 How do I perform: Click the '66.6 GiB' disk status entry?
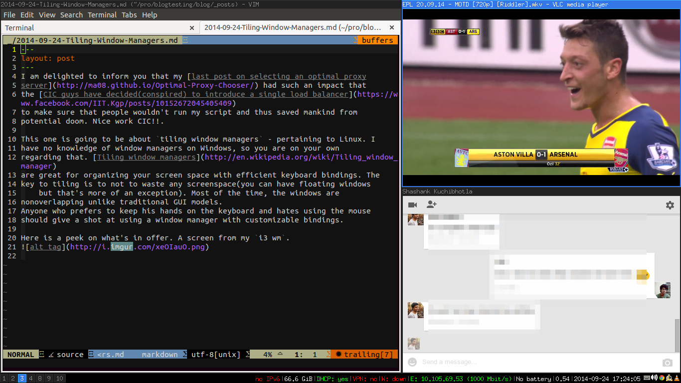click(x=299, y=379)
